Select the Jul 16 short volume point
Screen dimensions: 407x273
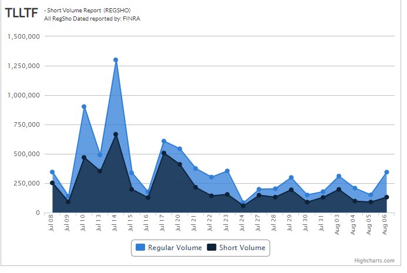[147, 197]
